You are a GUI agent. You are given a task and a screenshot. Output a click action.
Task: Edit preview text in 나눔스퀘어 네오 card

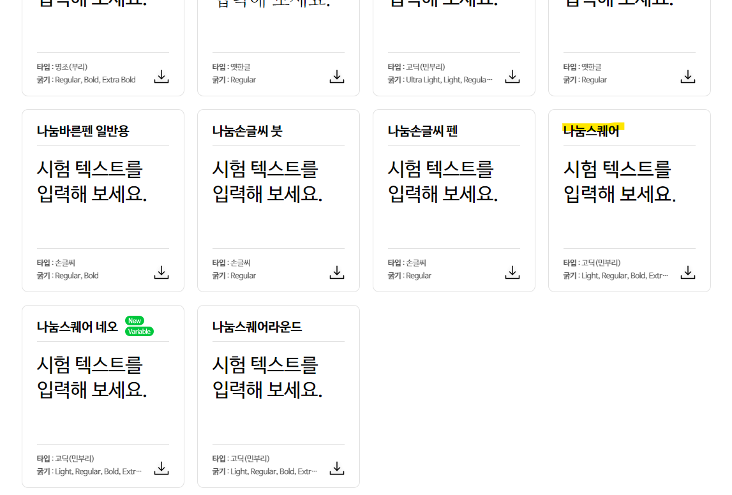(92, 378)
